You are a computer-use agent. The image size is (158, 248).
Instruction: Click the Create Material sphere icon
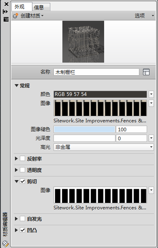click(15, 16)
